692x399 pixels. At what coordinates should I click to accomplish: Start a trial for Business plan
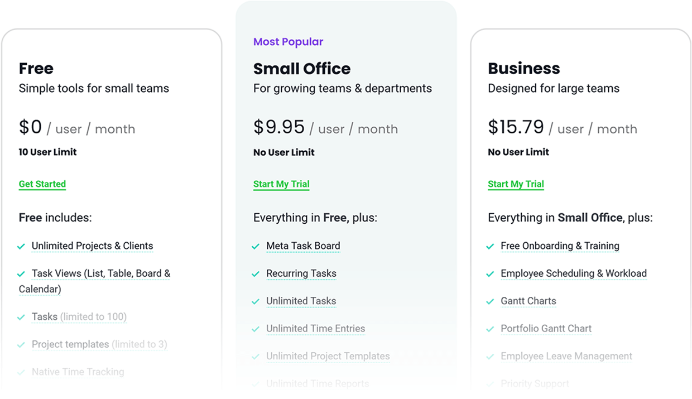516,184
